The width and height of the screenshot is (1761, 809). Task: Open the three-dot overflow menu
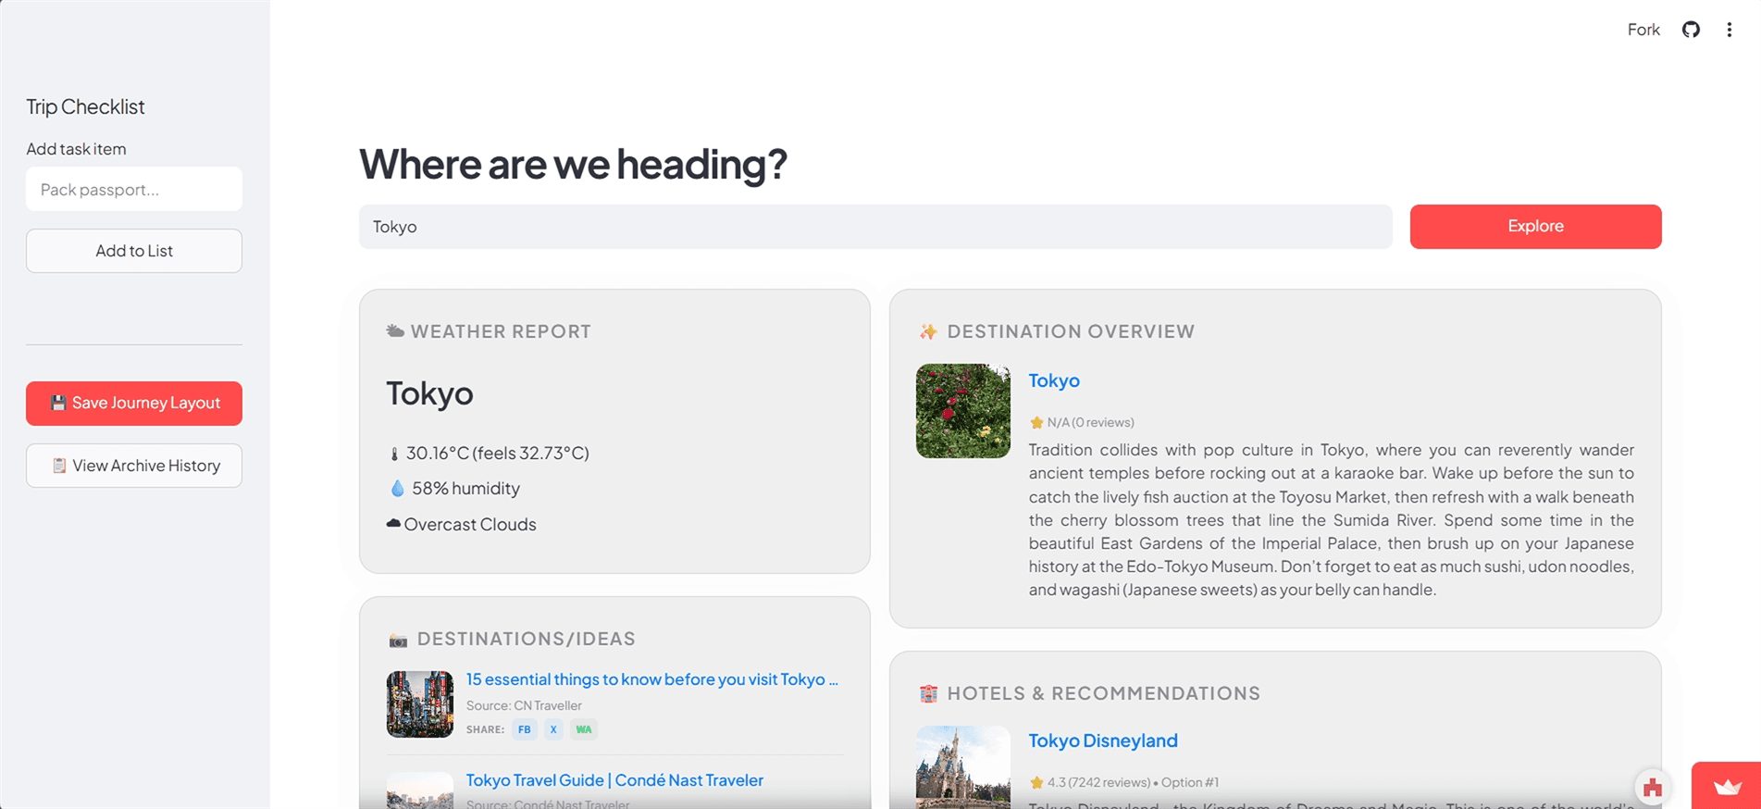coord(1729,30)
